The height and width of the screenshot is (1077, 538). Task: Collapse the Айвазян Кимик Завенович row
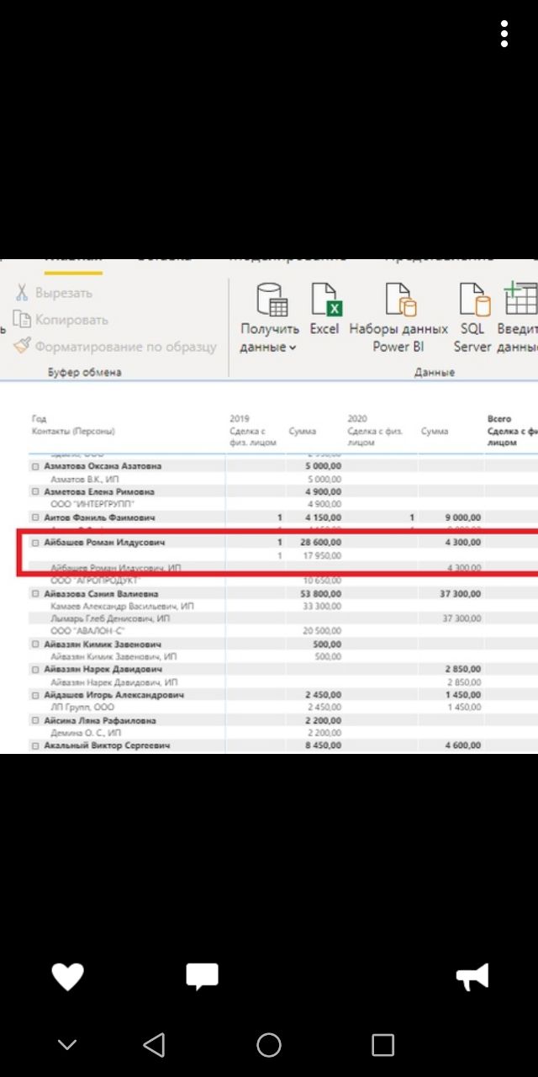tap(35, 645)
